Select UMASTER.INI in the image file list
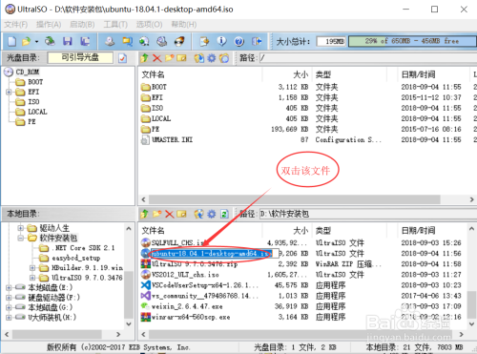Viewport: 477px width, 354px height. click(172, 139)
